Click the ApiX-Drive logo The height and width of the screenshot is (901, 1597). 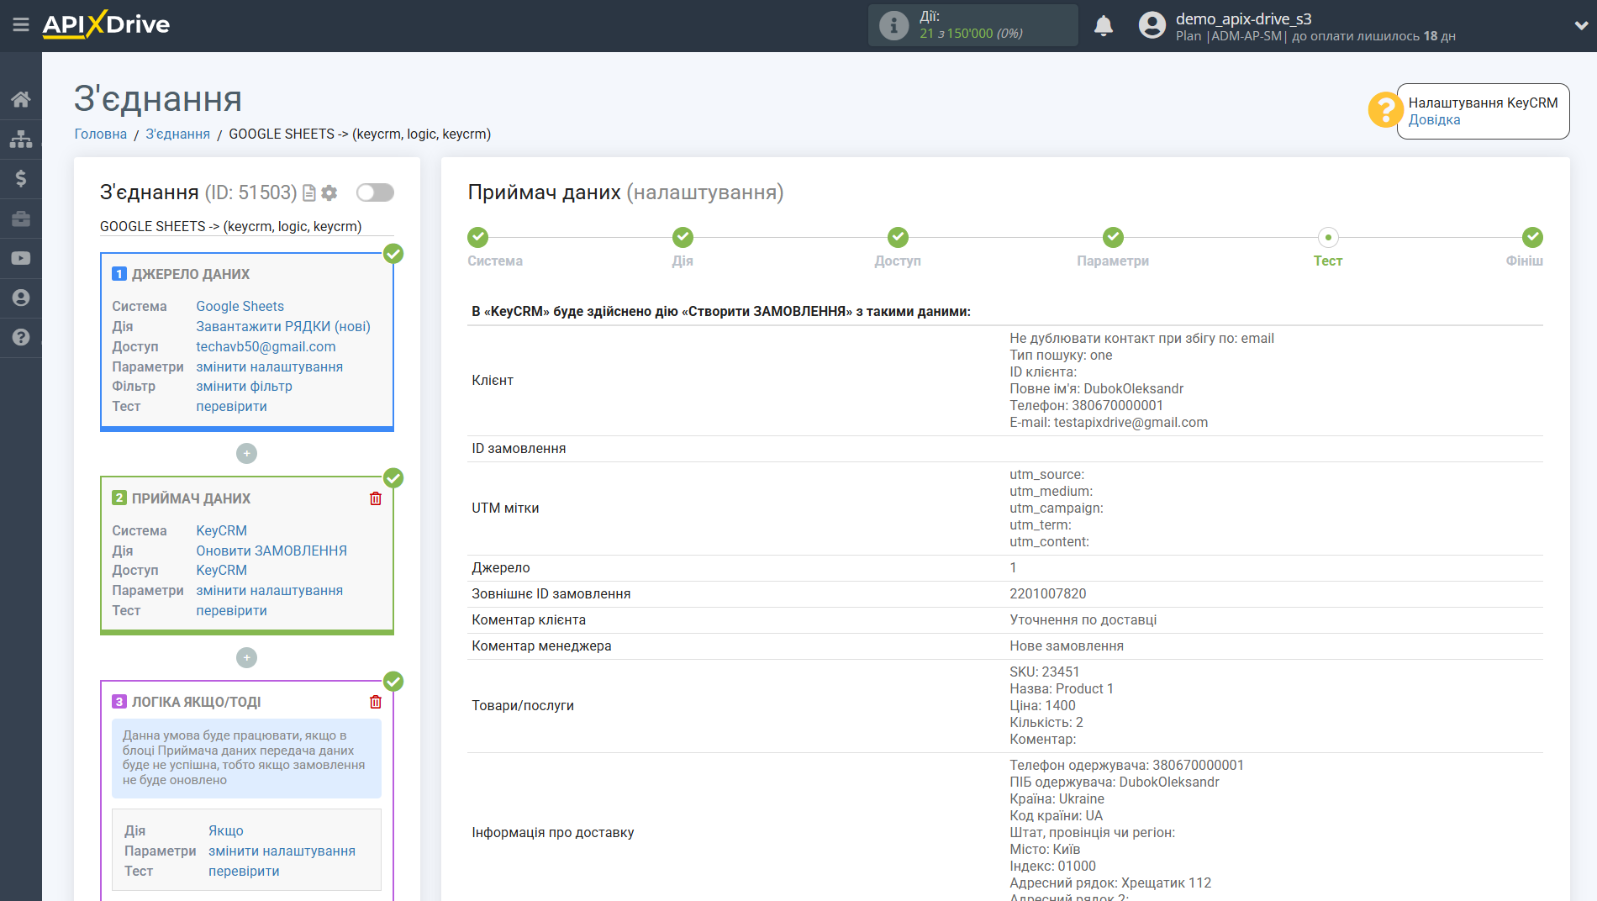point(106,24)
